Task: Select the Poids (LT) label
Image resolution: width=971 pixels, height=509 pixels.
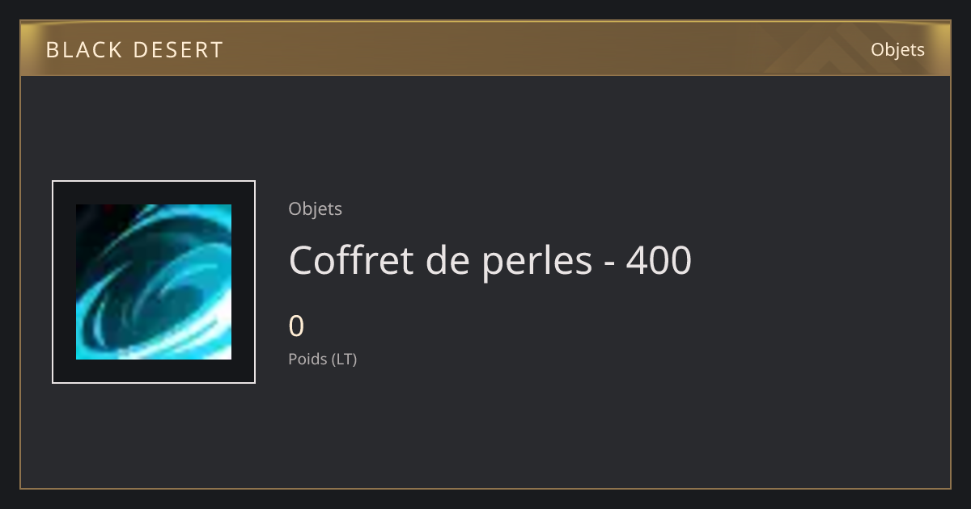Action: point(322,359)
